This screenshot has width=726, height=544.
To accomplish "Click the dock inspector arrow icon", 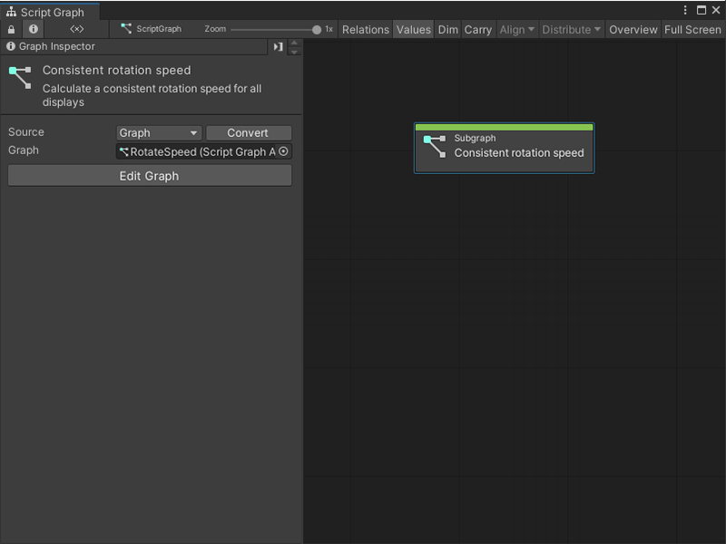I will [x=277, y=45].
